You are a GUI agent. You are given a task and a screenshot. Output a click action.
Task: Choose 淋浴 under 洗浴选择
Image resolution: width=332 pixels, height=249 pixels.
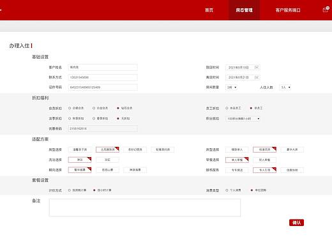tap(80, 160)
